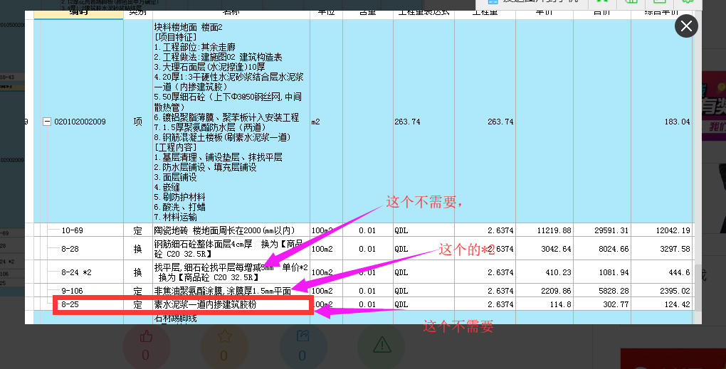Click composite price 444.6
Viewport: 726px width, 369px height.
pyautogui.click(x=679, y=272)
